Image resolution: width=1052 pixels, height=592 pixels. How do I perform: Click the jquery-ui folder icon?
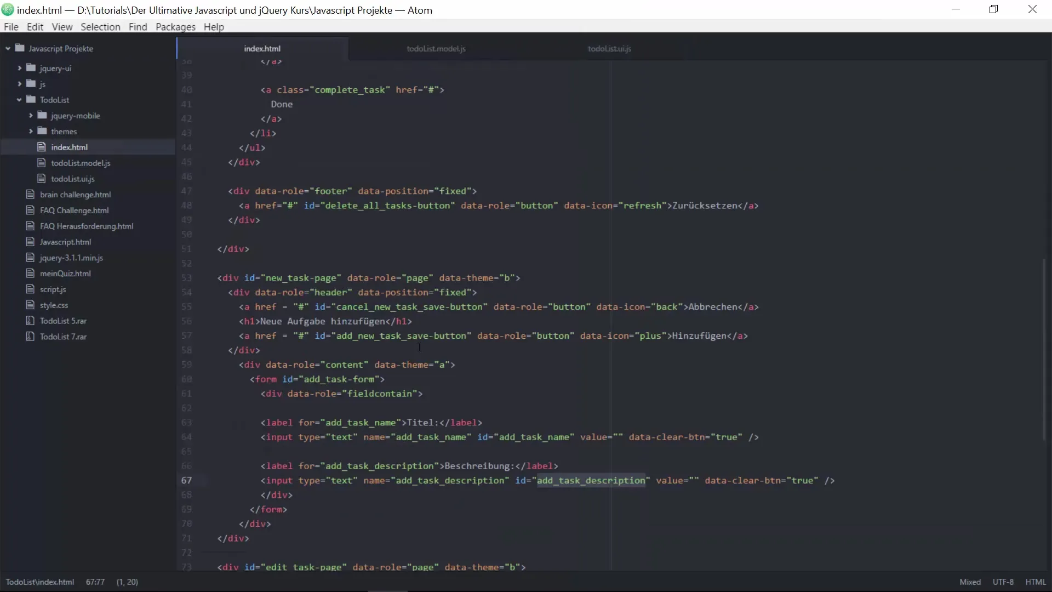(x=31, y=68)
